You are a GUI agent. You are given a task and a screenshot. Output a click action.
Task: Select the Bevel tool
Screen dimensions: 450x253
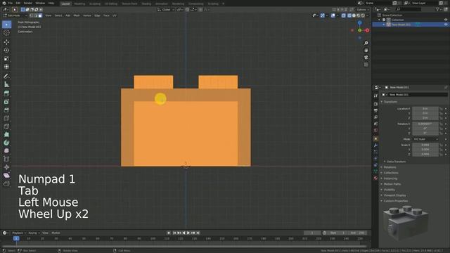6,110
